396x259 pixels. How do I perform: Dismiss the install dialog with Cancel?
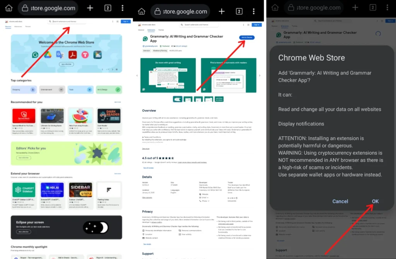(340, 201)
